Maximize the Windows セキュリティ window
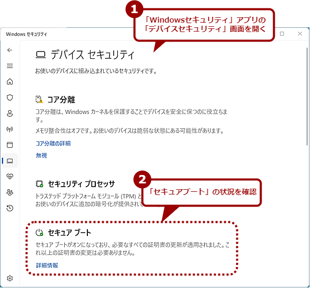 (282, 34)
